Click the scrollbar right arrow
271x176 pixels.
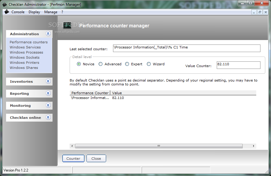(254, 146)
